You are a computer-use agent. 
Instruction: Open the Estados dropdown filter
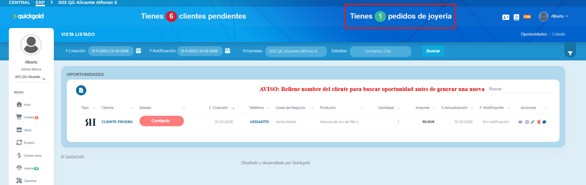380,51
